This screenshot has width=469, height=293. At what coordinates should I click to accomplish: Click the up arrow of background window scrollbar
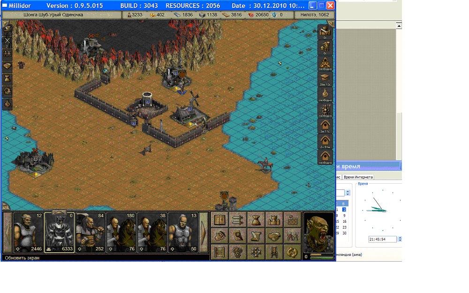pos(399,26)
